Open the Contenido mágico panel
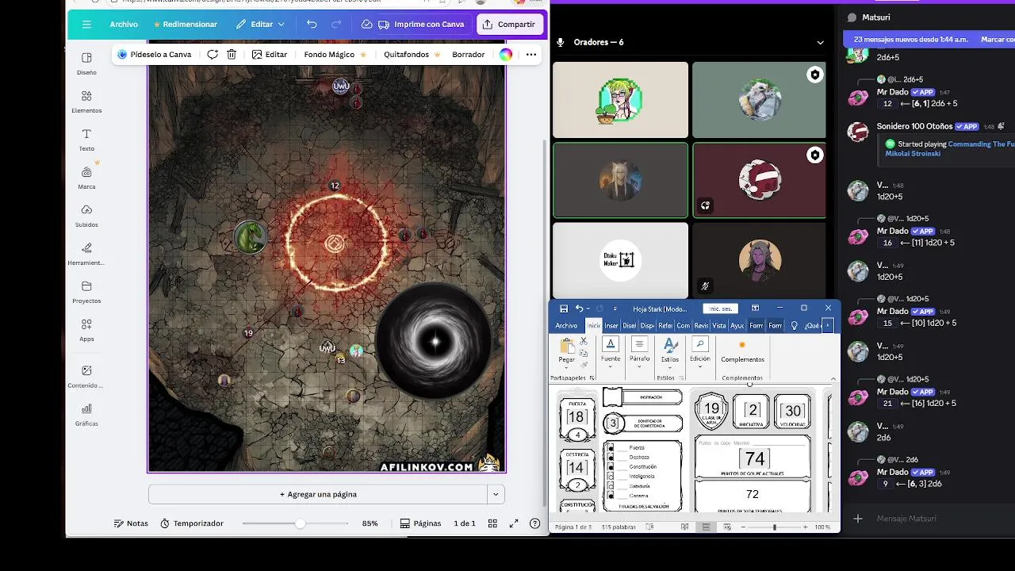This screenshot has height=571, width=1015. pos(86,375)
